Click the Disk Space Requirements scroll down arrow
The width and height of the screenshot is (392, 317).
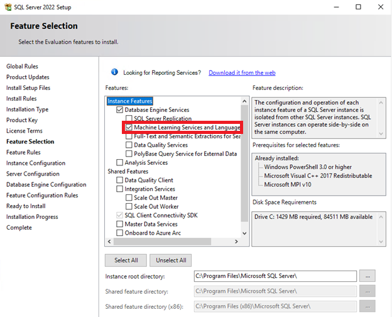tap(381, 242)
